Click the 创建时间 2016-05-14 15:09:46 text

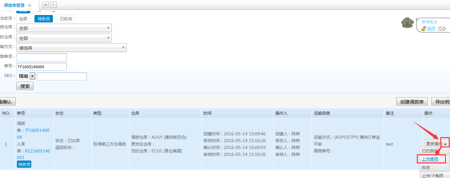pos(234,134)
